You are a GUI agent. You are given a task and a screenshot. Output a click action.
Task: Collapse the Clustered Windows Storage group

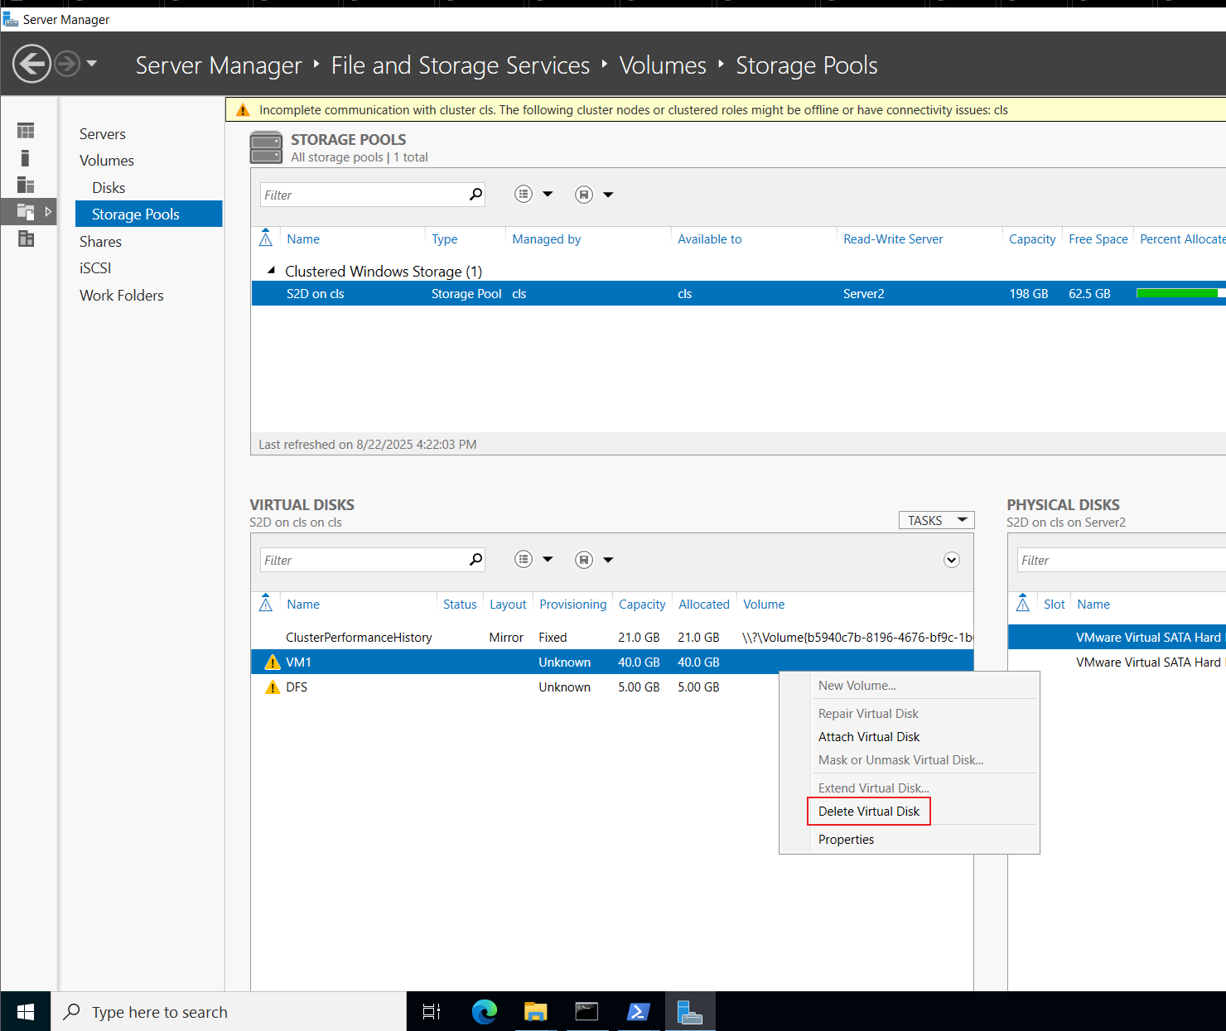tap(271, 271)
